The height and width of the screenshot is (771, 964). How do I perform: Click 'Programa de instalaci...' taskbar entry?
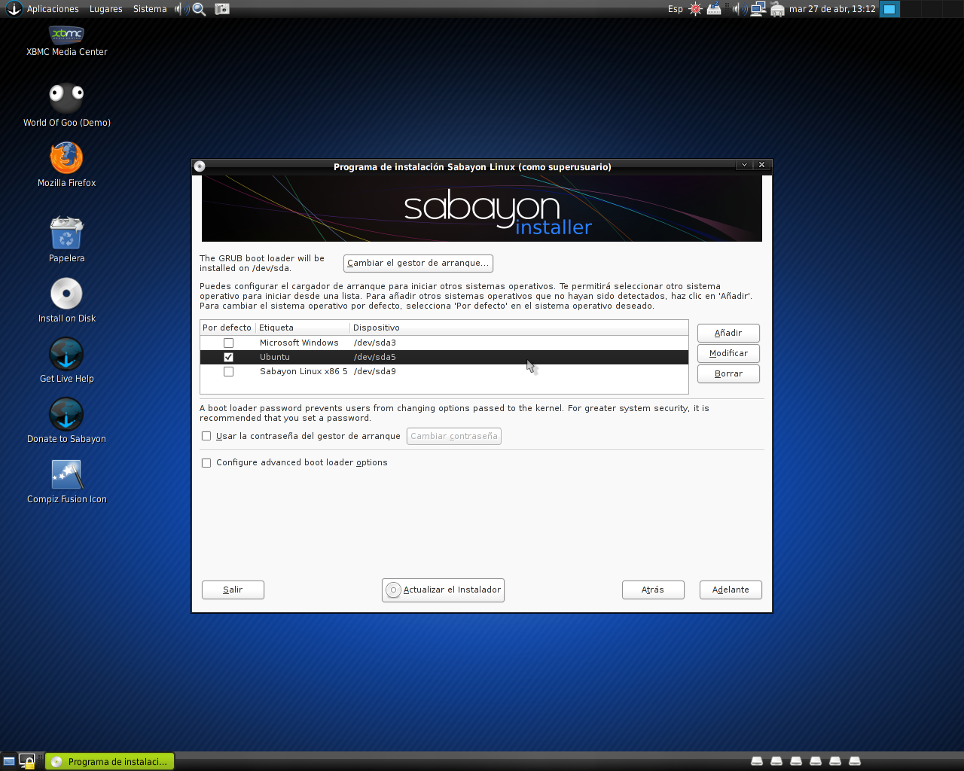coord(110,761)
